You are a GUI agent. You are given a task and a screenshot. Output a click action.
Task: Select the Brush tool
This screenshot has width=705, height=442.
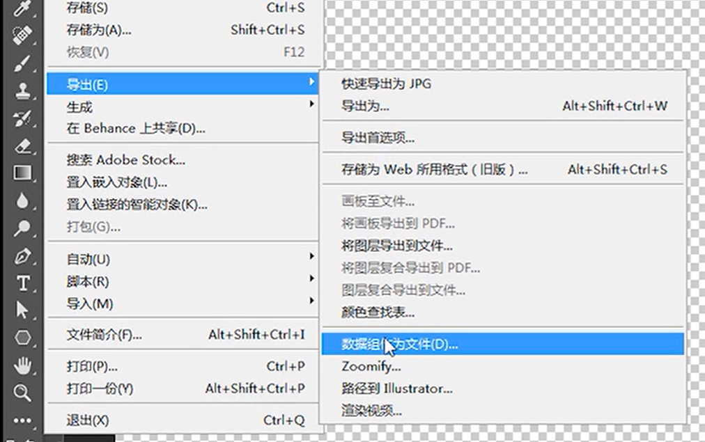pyautogui.click(x=22, y=63)
